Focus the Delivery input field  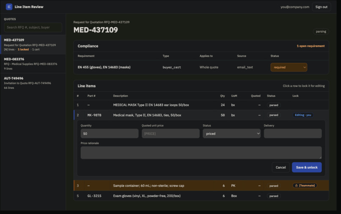tap(293, 134)
